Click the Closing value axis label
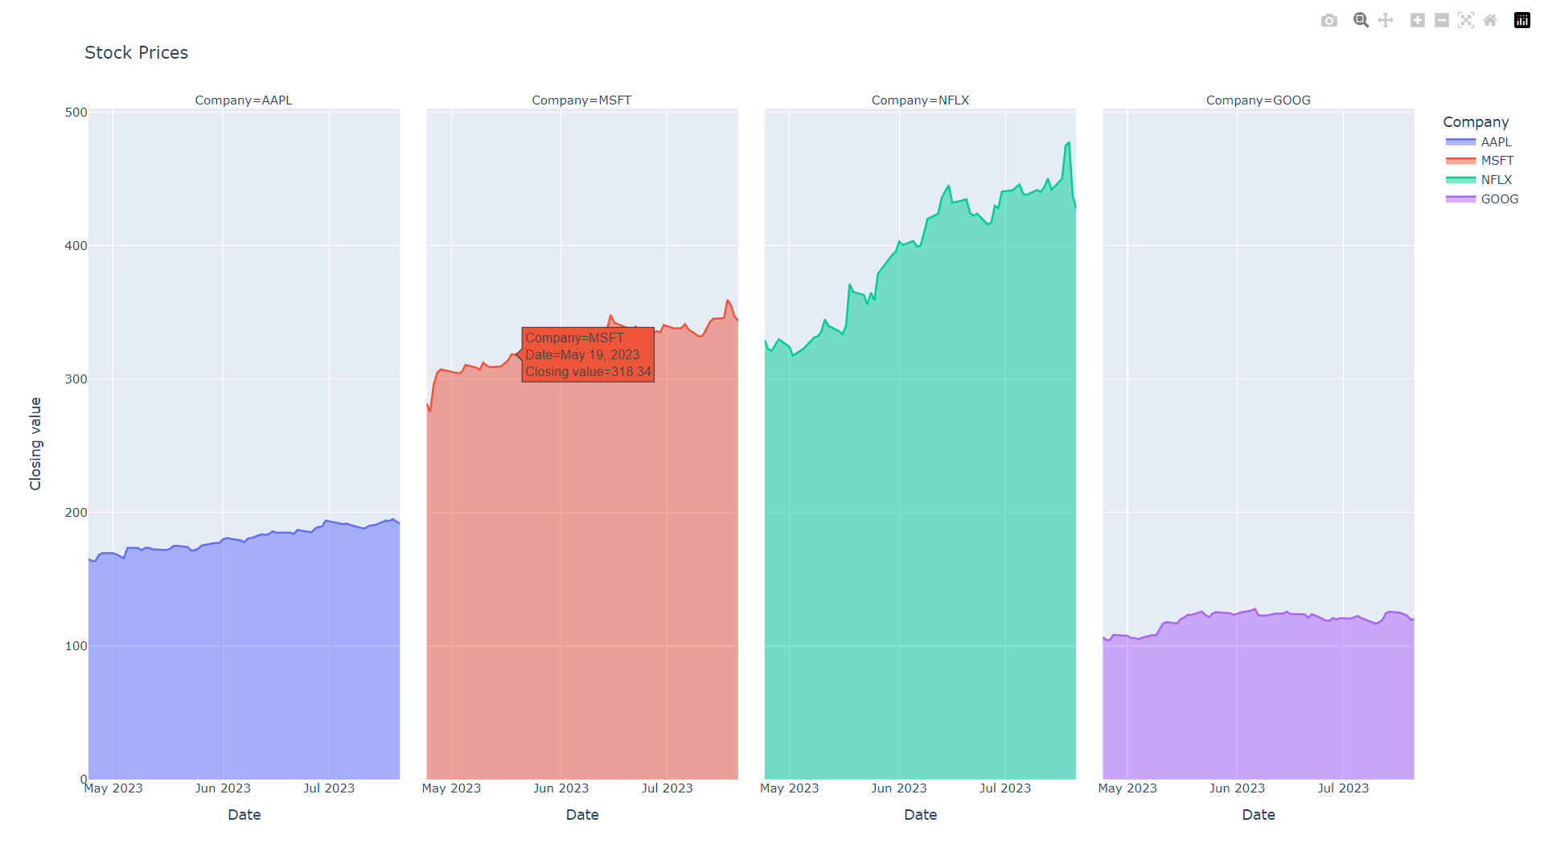Image resolution: width=1544 pixels, height=868 pixels. click(x=35, y=444)
